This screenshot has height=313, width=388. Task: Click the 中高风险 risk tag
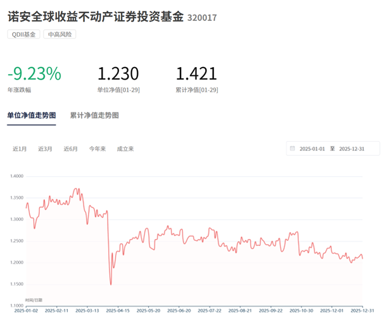(x=60, y=34)
